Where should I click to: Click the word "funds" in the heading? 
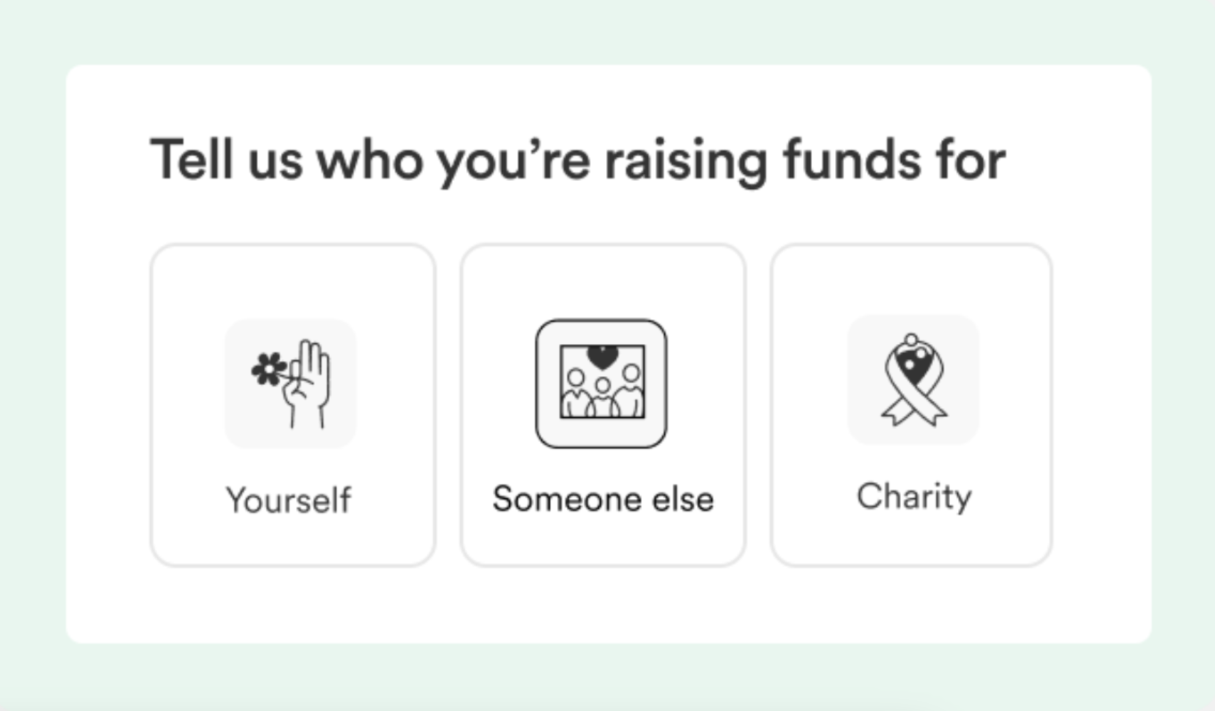(852, 160)
